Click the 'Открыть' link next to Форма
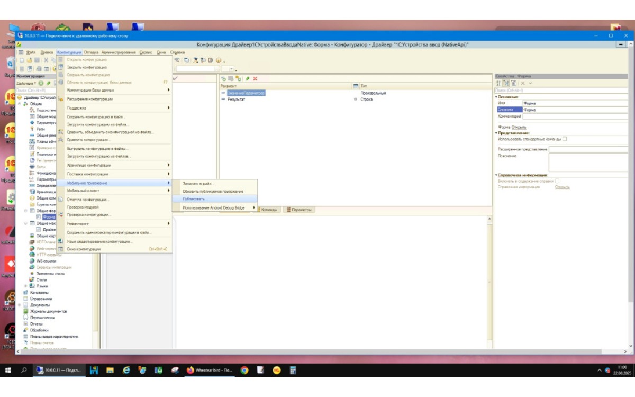The height and width of the screenshot is (397, 635). (519, 127)
